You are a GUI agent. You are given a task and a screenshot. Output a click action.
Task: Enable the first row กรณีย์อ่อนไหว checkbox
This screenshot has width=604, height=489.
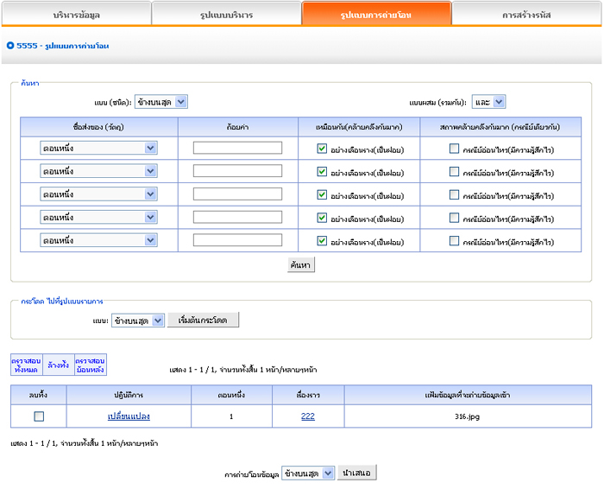tap(454, 149)
